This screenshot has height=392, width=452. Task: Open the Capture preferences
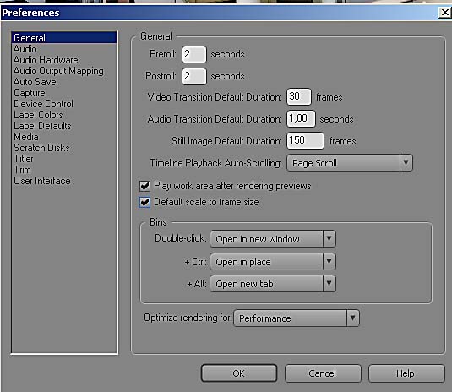(30, 93)
